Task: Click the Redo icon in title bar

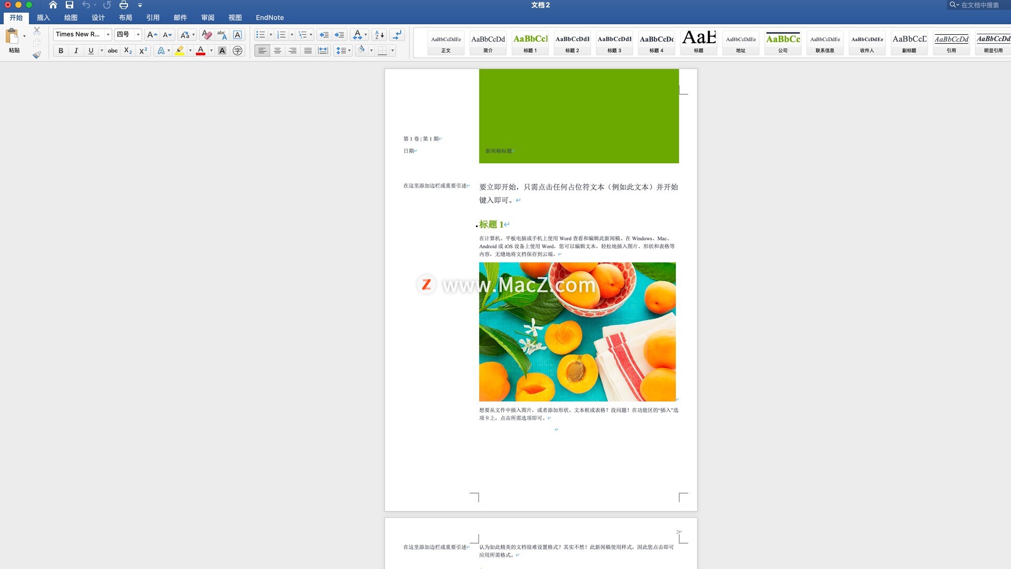Action: coord(107,5)
